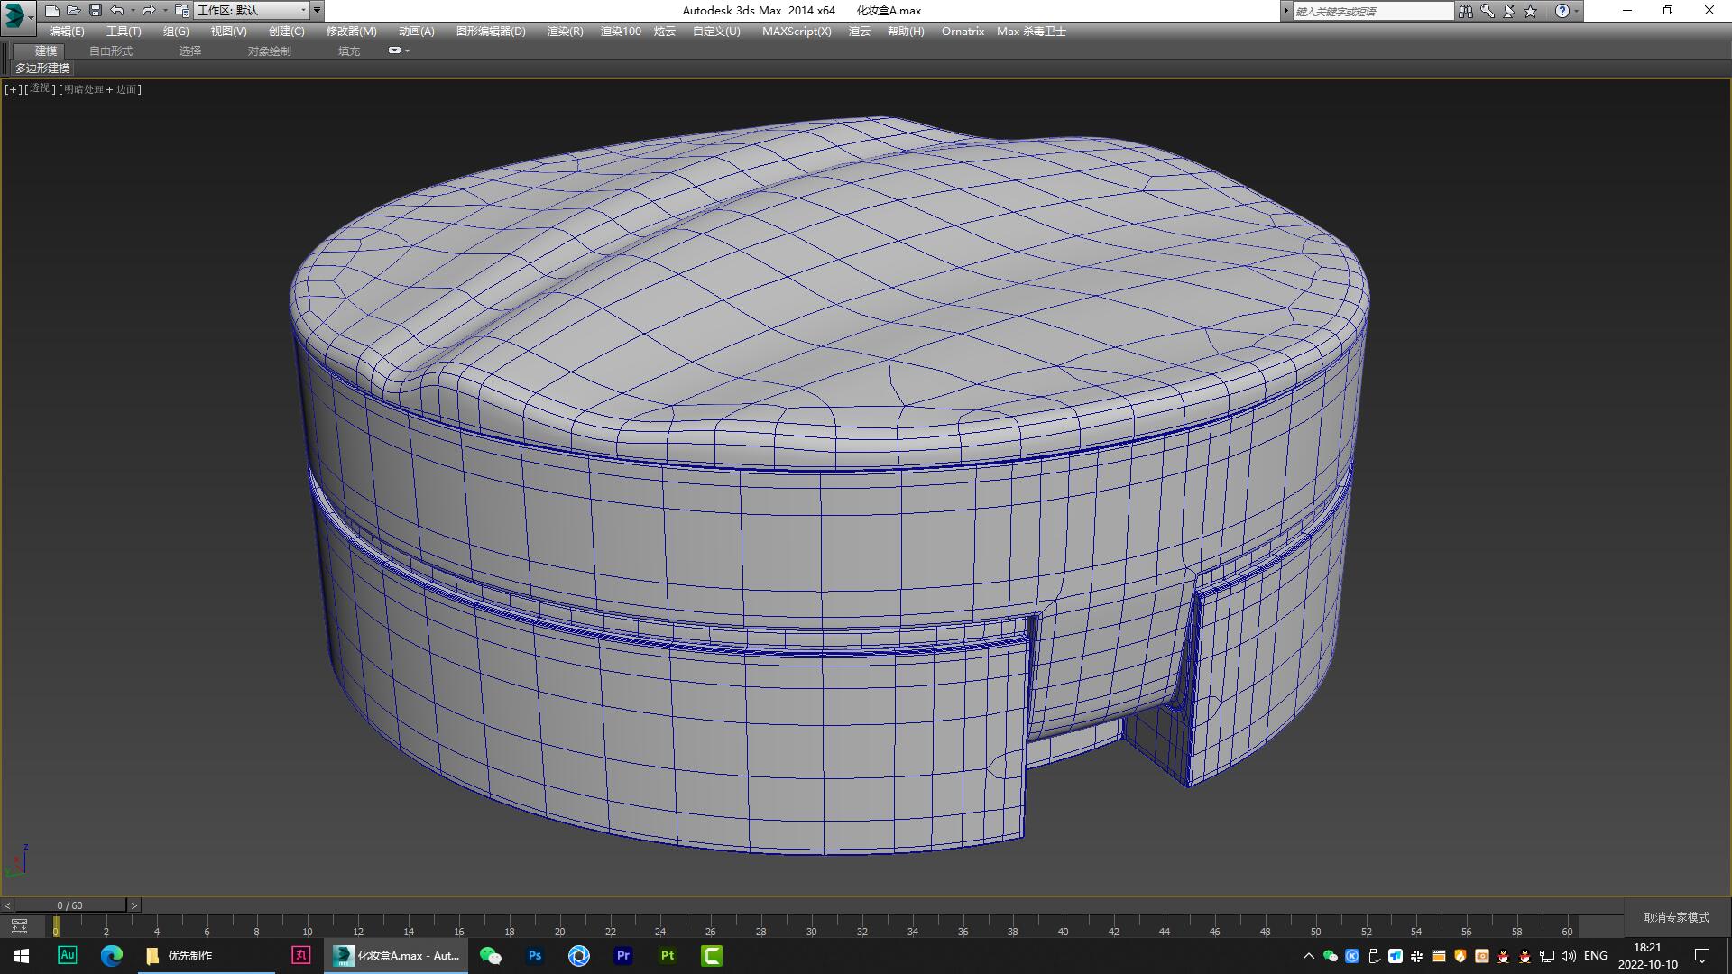Viewport: 1732px width, 974px height.
Task: Click the 取消专家模式 button
Action: pos(1675,916)
